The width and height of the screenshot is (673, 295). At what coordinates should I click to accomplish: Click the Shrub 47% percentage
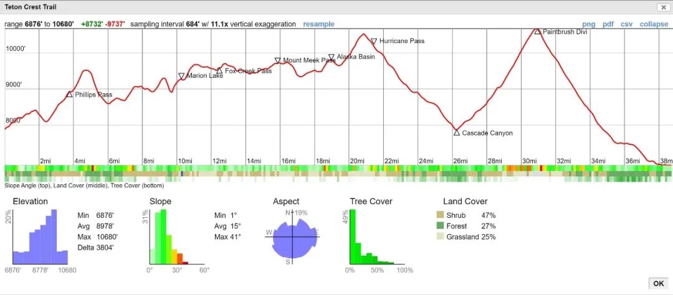(x=489, y=215)
